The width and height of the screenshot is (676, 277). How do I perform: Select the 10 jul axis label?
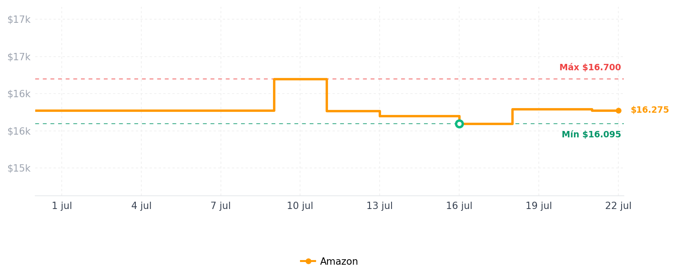pyautogui.click(x=300, y=206)
